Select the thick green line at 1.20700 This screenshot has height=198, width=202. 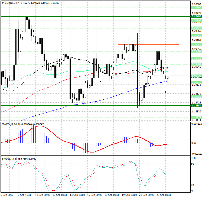click(96, 16)
